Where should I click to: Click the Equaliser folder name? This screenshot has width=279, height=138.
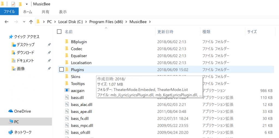click(79, 56)
